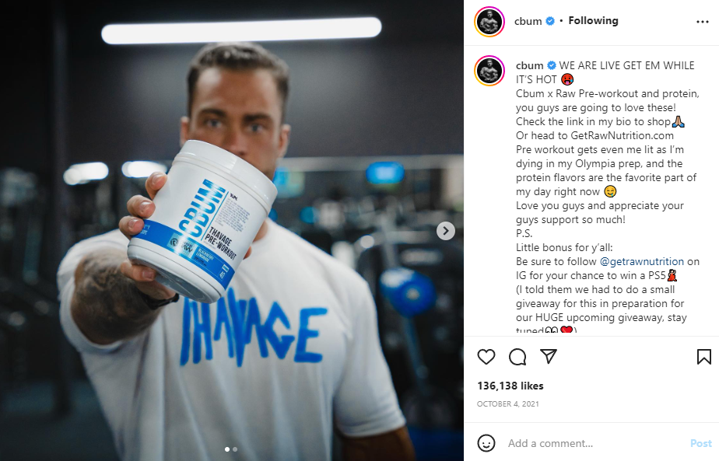Select the second carousel dot indicator
The width and height of the screenshot is (719, 461).
tap(235, 449)
